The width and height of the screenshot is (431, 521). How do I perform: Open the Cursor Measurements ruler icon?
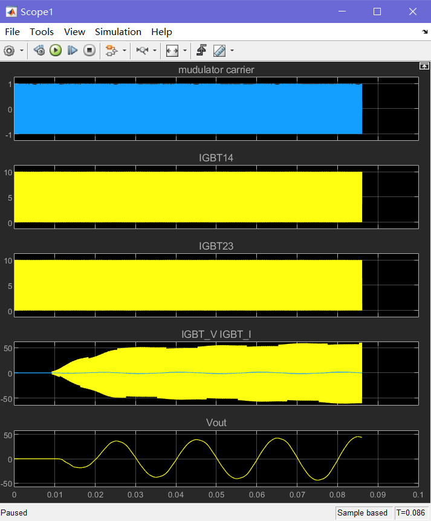[x=219, y=51]
